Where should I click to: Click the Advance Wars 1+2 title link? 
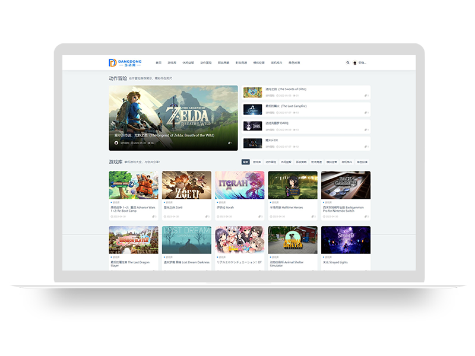tap(131, 209)
